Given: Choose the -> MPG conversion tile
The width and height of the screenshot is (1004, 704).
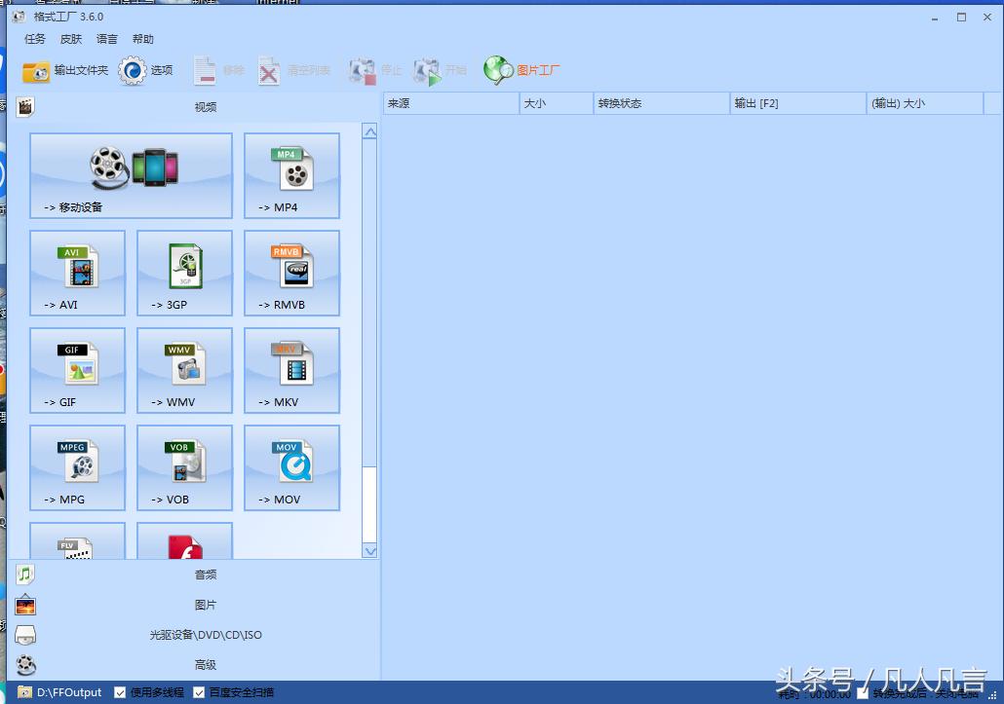Looking at the screenshot, I should click(x=77, y=467).
